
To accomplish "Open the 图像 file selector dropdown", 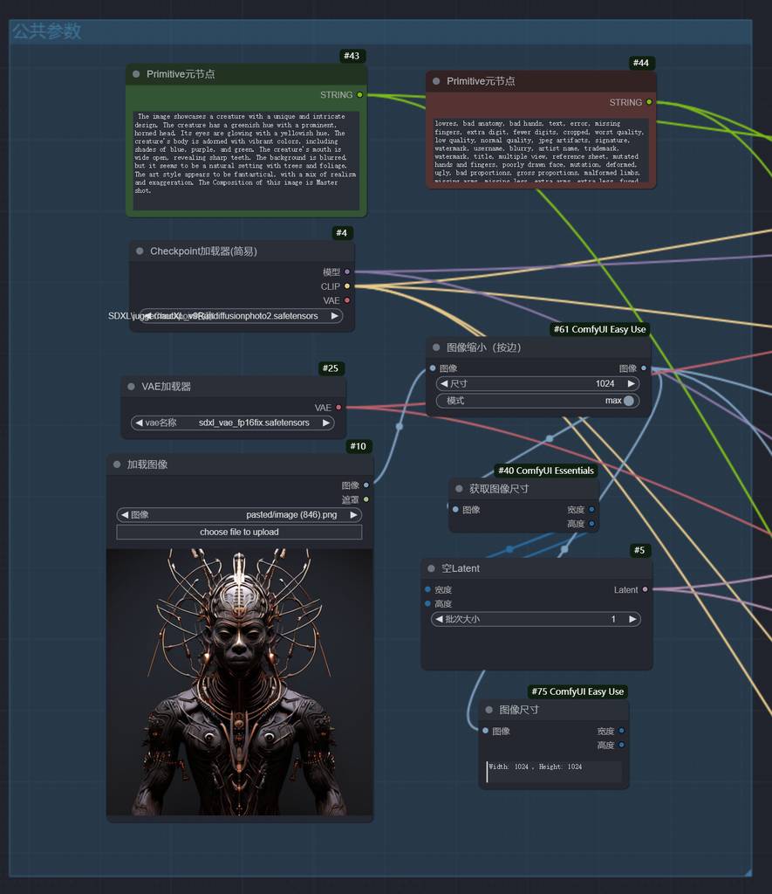I will pyautogui.click(x=239, y=515).
